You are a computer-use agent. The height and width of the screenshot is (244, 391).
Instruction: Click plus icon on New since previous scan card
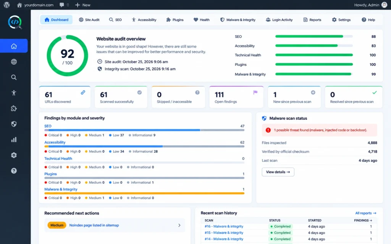click(x=313, y=92)
